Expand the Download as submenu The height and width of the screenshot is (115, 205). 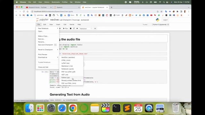(47, 57)
